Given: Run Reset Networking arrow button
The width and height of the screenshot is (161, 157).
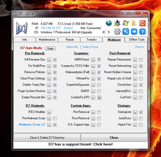Looking at the screenshot, I should coord(135,66).
